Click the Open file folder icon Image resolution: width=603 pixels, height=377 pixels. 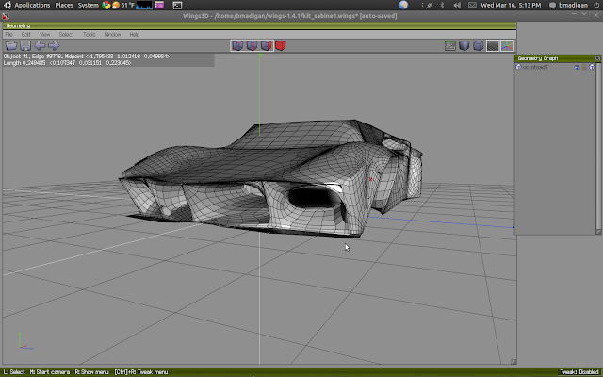tap(11, 45)
